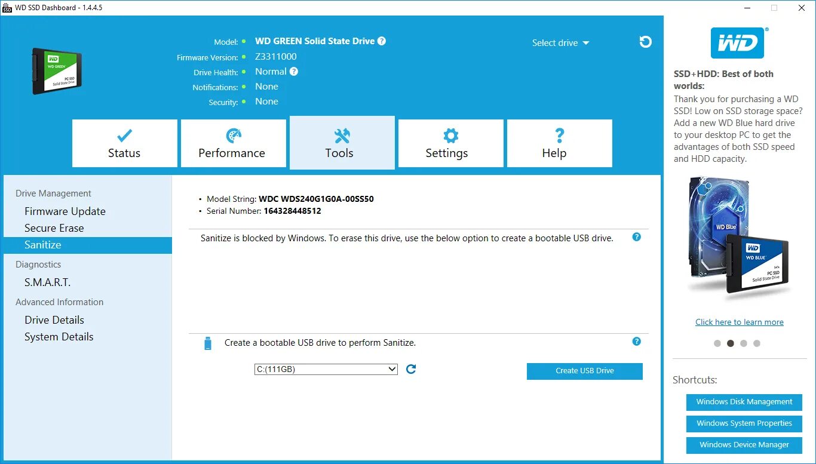The width and height of the screenshot is (816, 464).
Task: Select Firmware Update in sidebar
Action: pos(65,211)
